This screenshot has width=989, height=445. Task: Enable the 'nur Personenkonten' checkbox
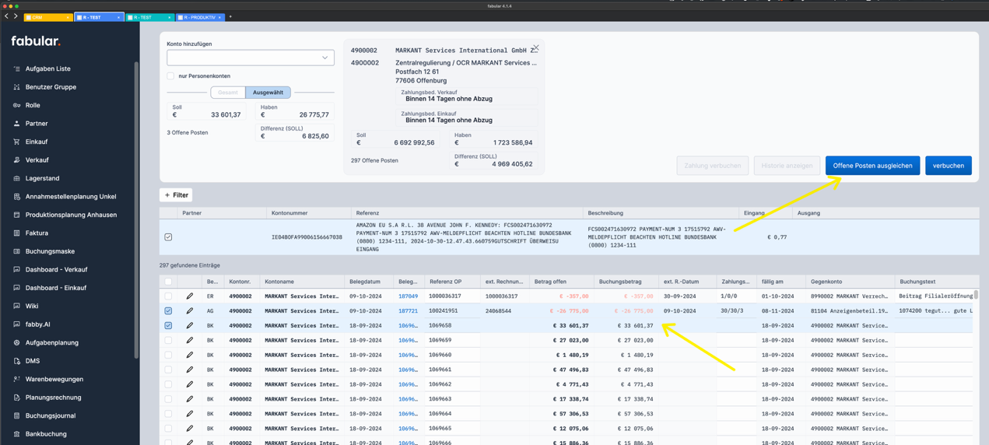[x=170, y=76]
